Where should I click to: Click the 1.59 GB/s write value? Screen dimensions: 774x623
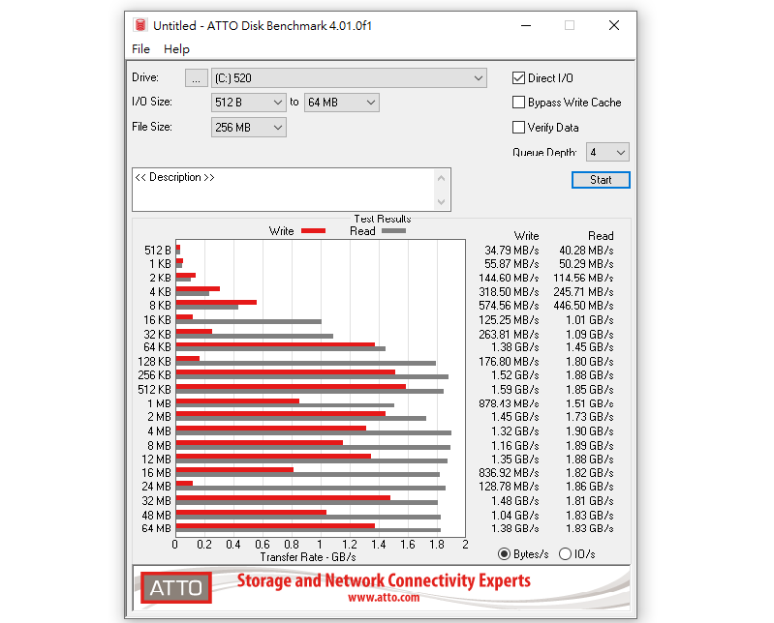514,389
